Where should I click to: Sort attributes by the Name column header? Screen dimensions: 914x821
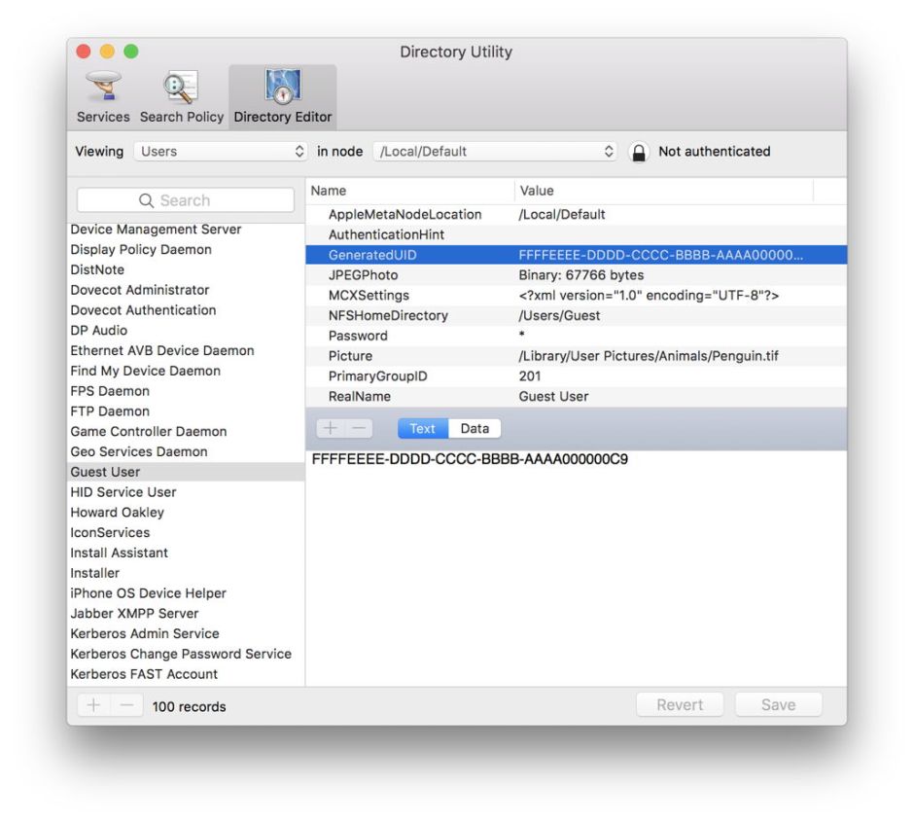click(x=408, y=191)
